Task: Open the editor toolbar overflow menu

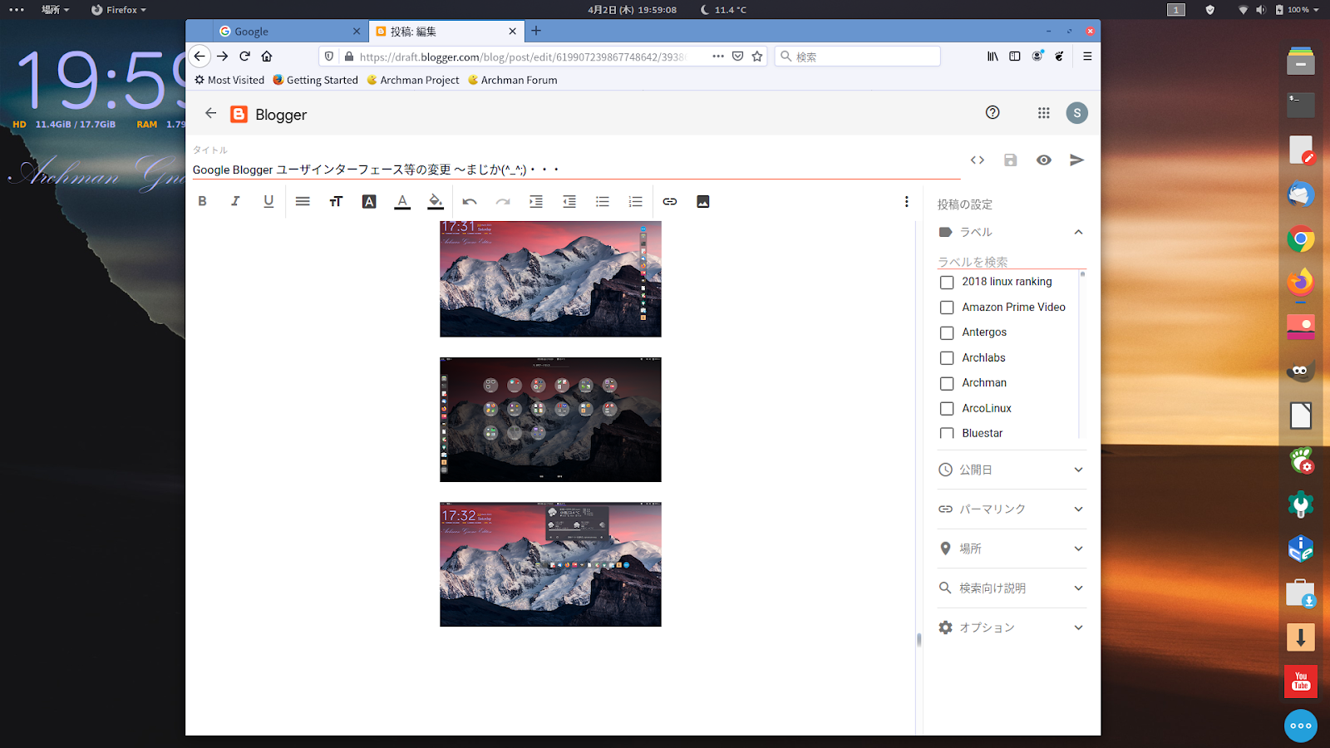Action: [907, 201]
